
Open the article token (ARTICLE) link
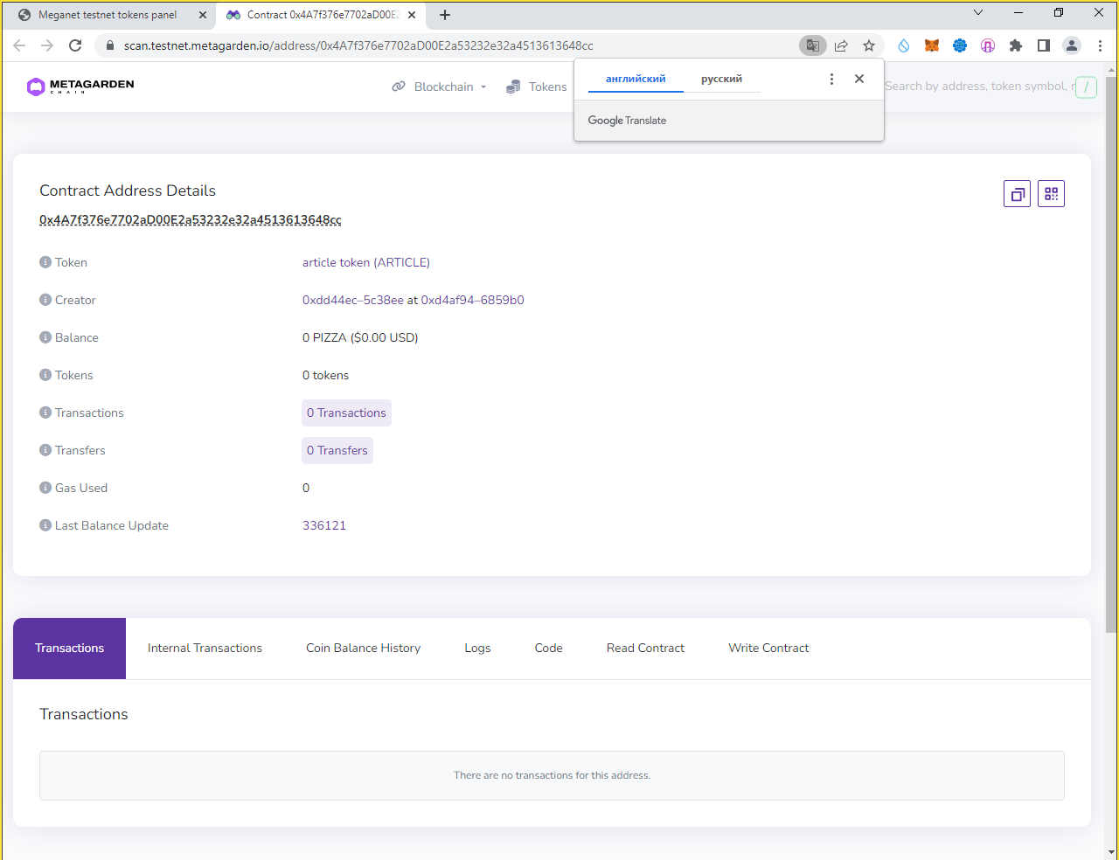tap(366, 262)
